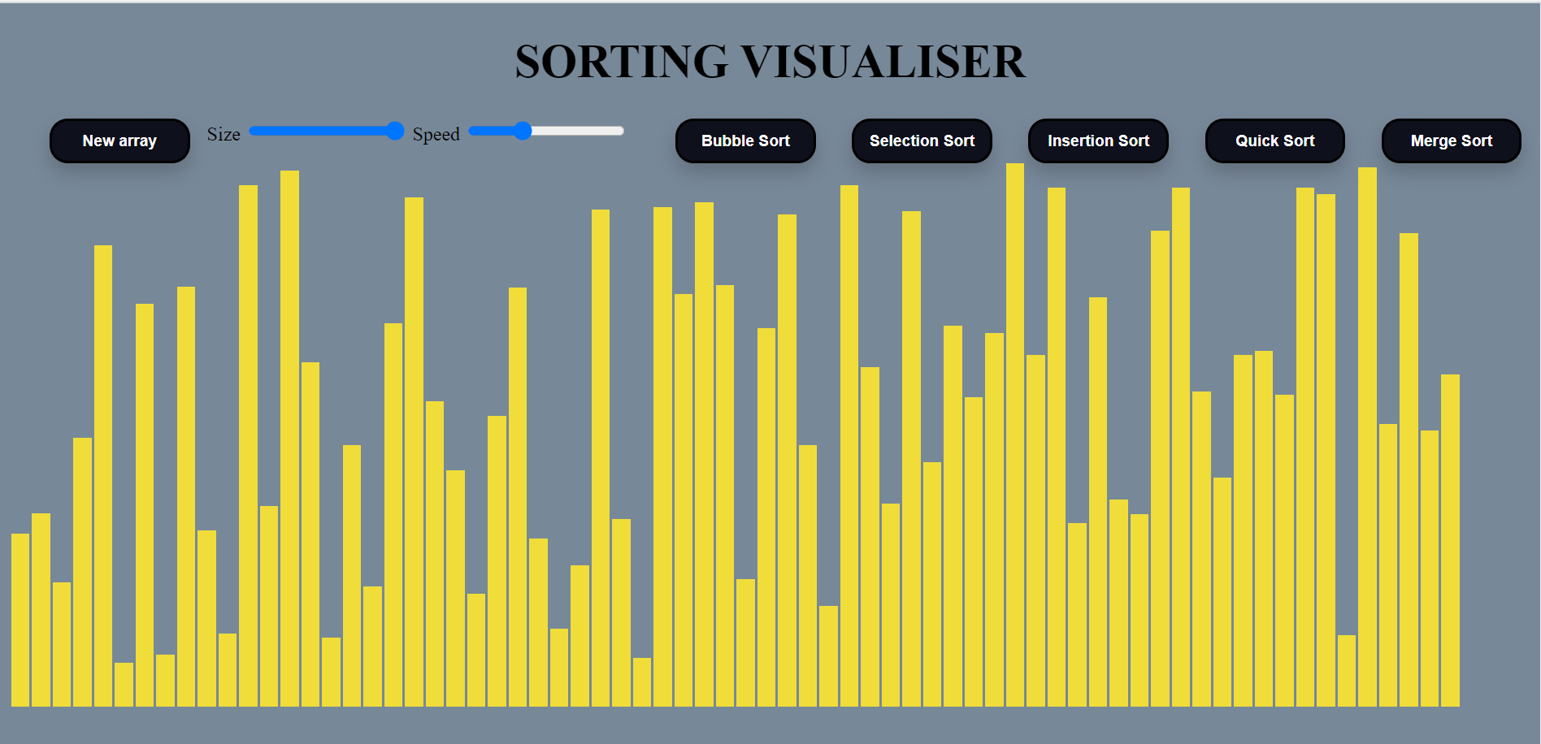Image resolution: width=1541 pixels, height=744 pixels.
Task: Start the Bubble Sort algorithm
Action: click(745, 141)
